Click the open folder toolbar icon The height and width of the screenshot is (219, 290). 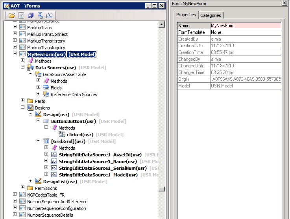[12, 15]
